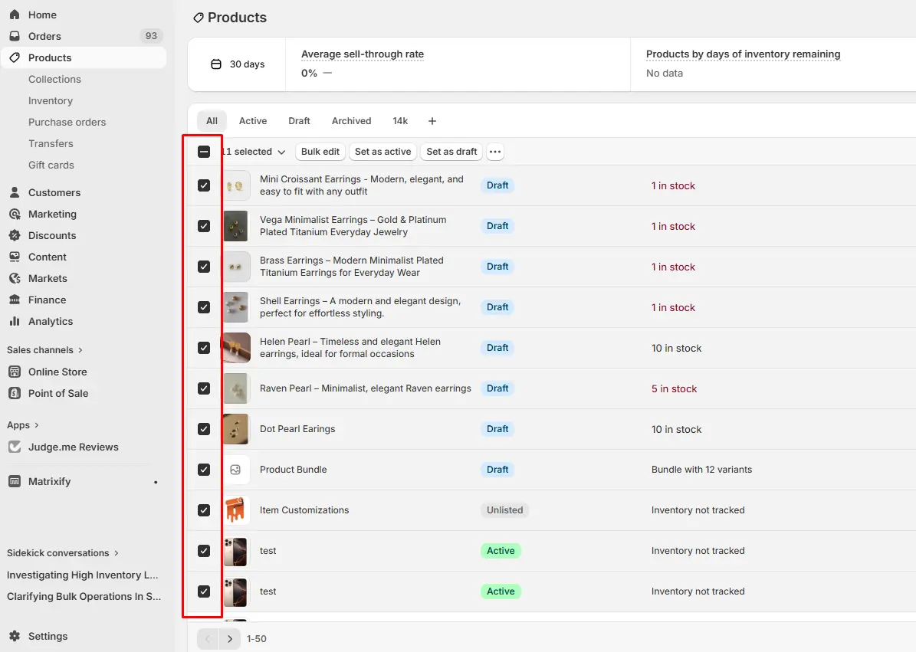Click the Markets globe icon

coord(15,278)
